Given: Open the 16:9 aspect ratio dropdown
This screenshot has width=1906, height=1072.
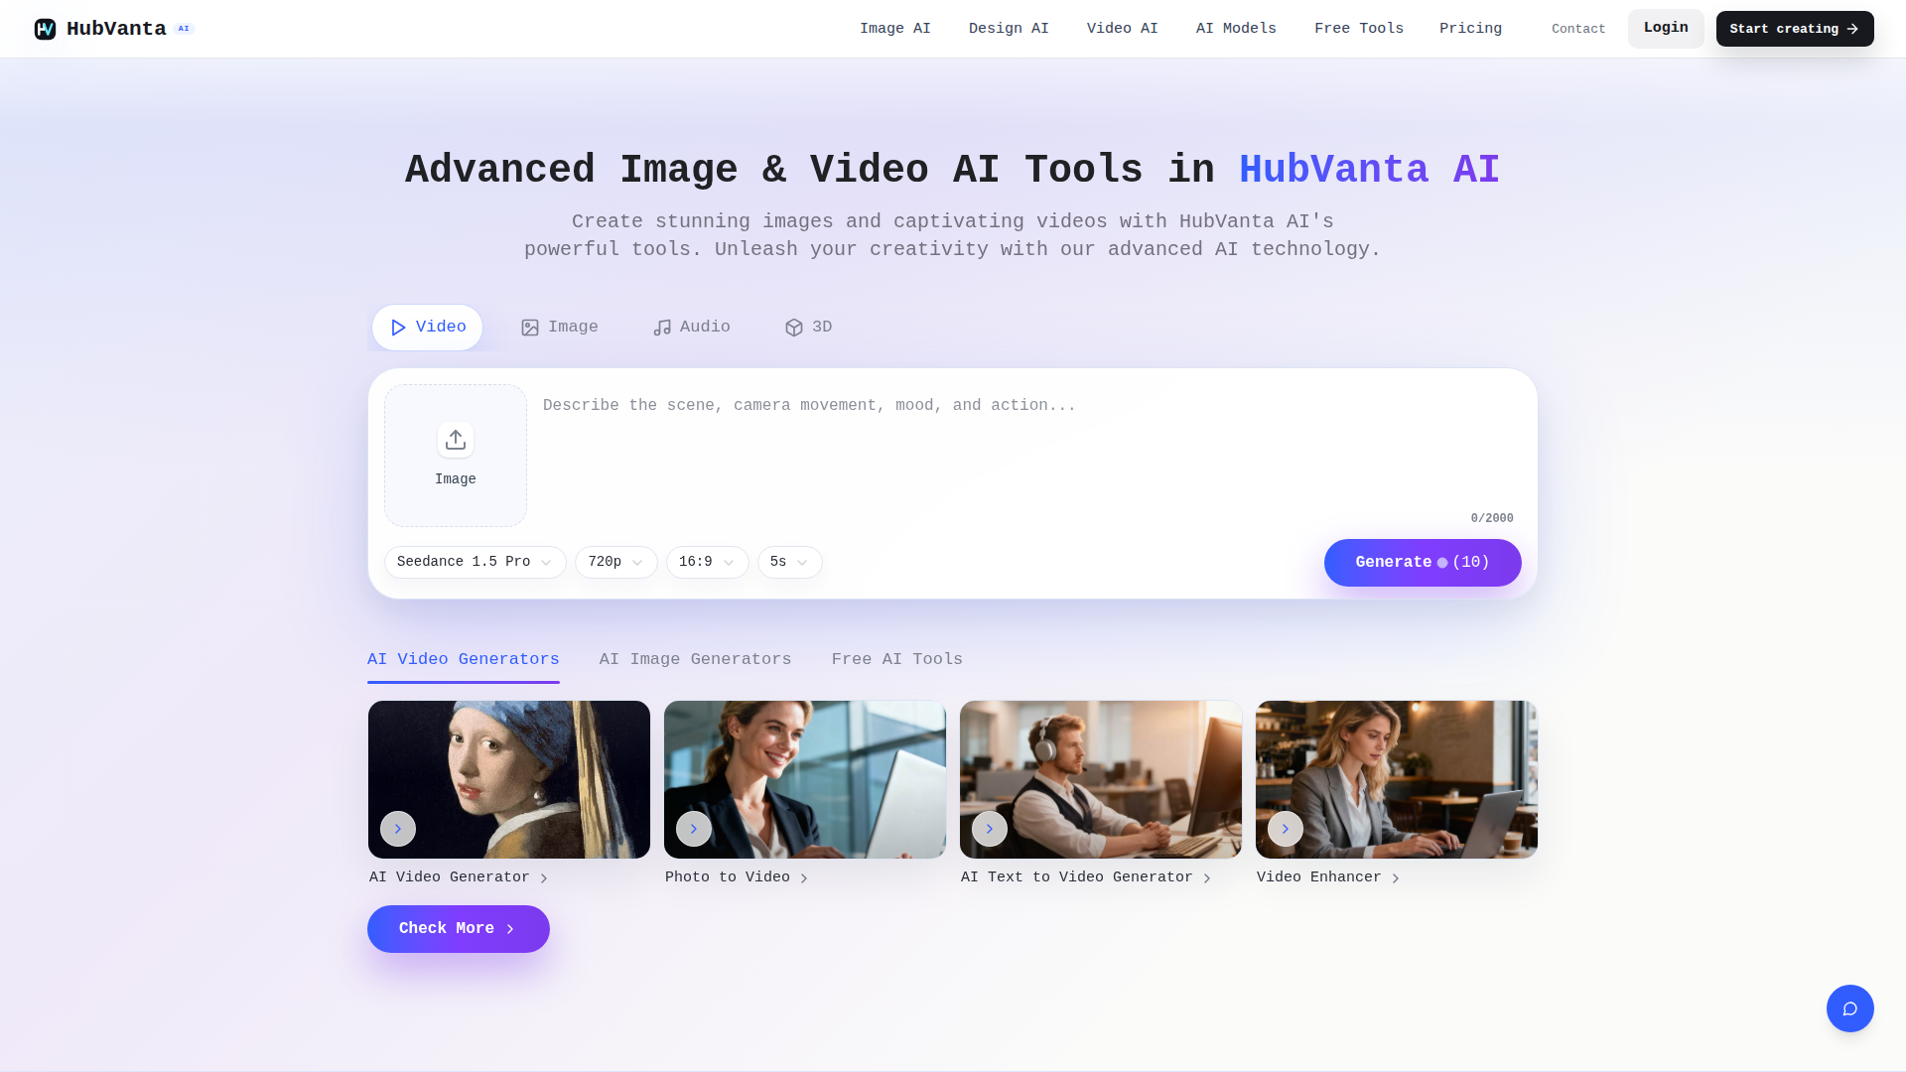Looking at the screenshot, I should pyautogui.click(x=708, y=562).
